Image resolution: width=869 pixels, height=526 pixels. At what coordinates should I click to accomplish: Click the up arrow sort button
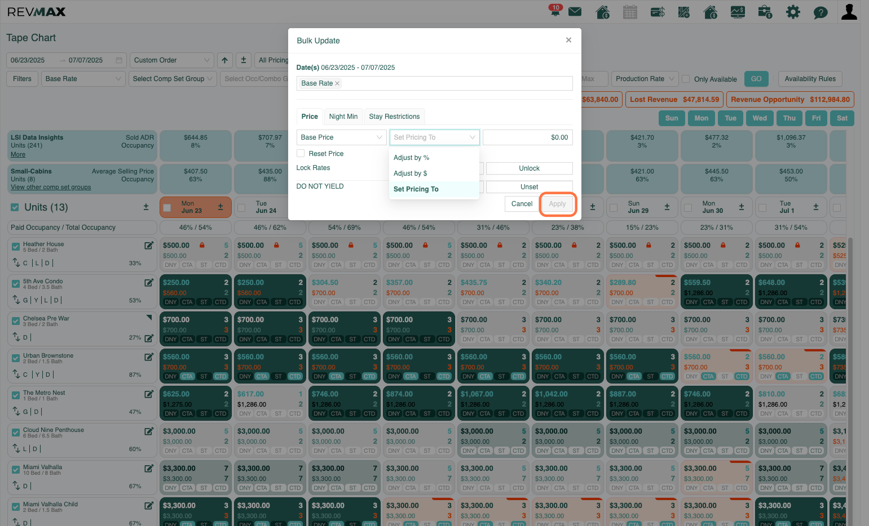tap(225, 60)
